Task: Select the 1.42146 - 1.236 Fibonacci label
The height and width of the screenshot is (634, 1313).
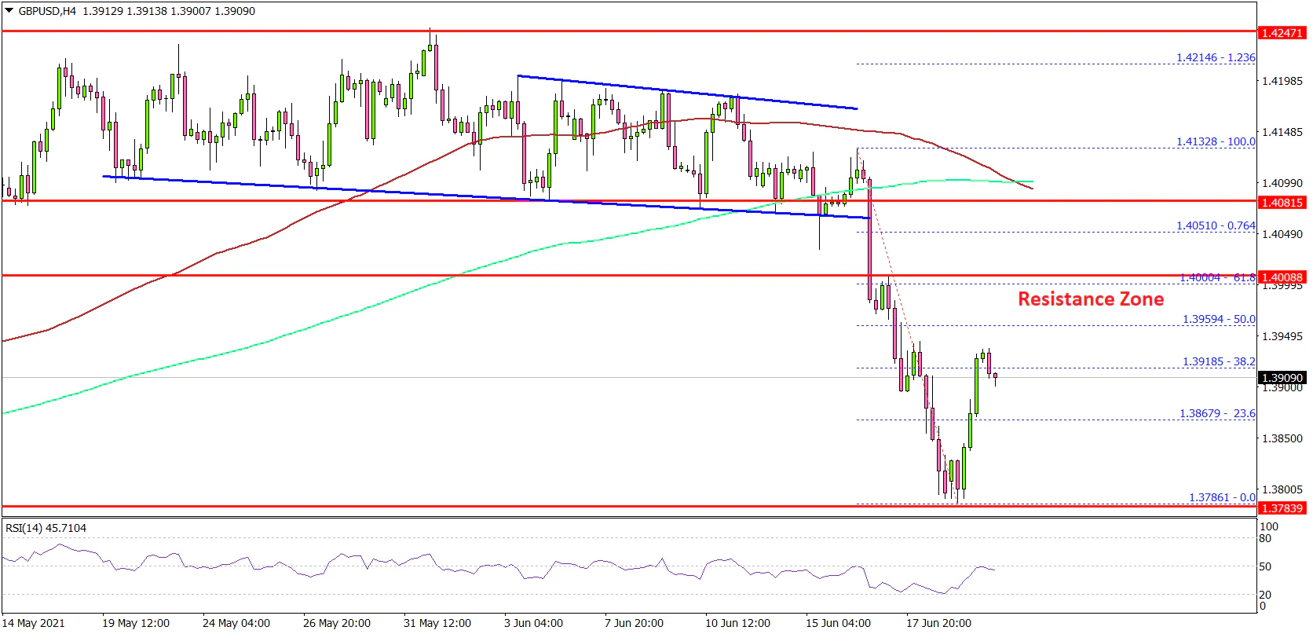Action: (1215, 57)
